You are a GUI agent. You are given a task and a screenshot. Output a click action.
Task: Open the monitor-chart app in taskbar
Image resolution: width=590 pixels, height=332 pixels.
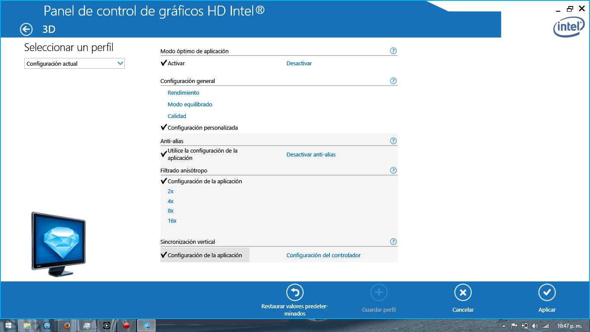(87, 326)
